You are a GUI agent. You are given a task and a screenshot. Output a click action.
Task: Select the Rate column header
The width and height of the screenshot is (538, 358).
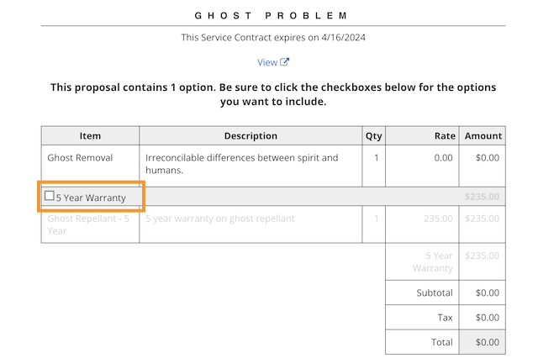(x=445, y=135)
